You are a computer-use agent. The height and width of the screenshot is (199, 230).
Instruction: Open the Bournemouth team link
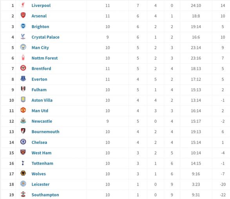[x=45, y=132]
